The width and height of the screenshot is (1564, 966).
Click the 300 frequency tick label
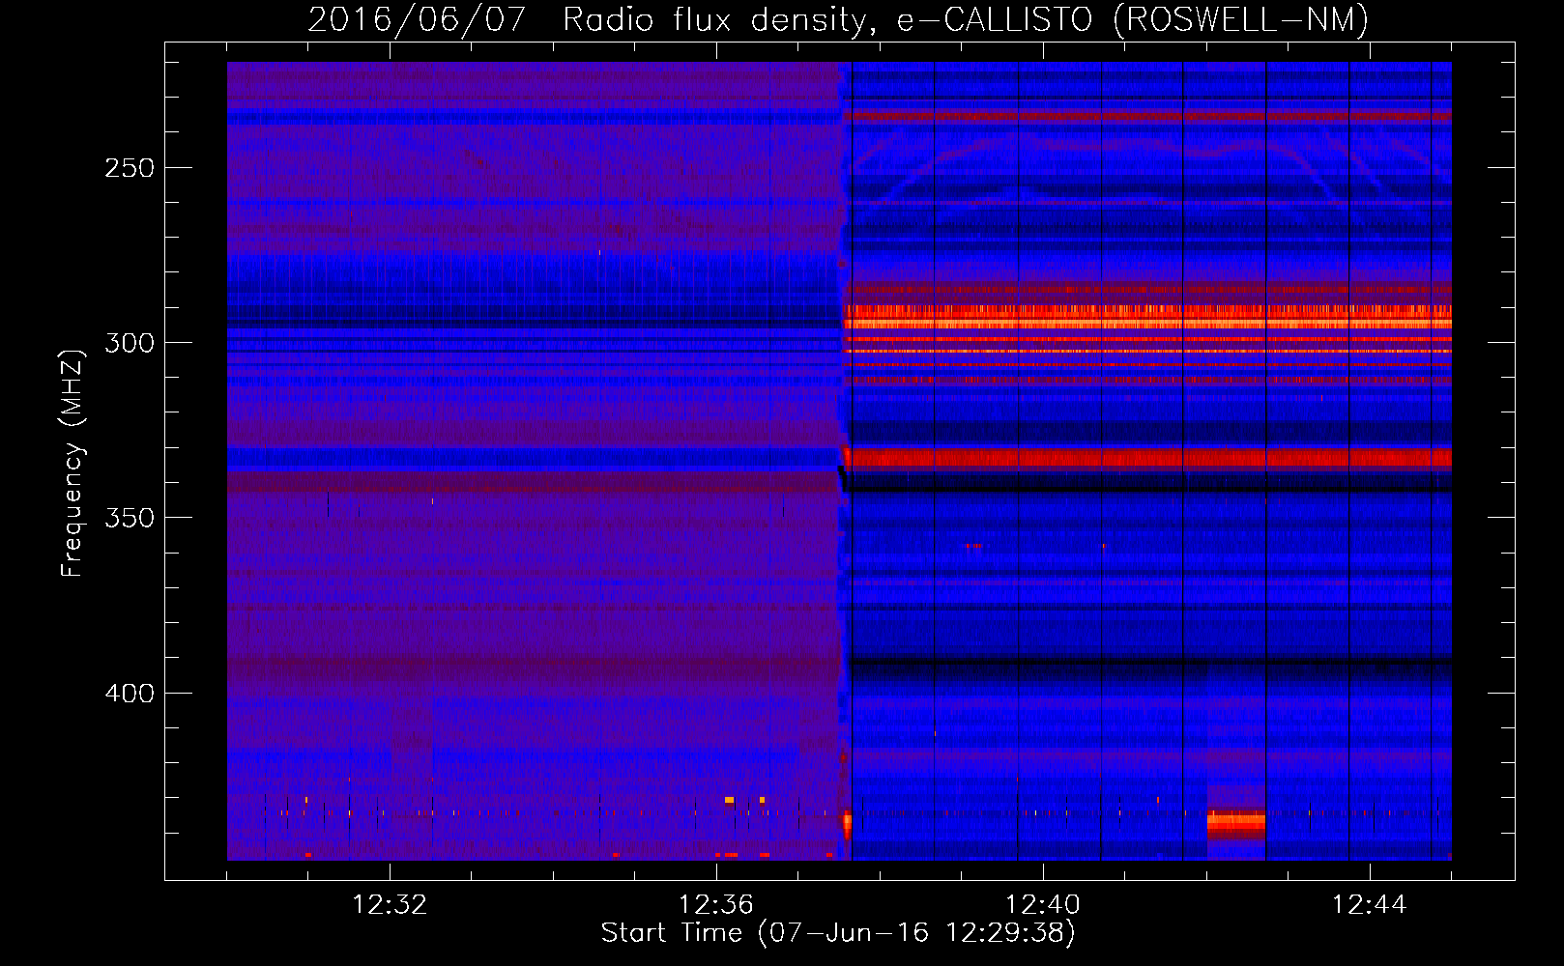[130, 343]
